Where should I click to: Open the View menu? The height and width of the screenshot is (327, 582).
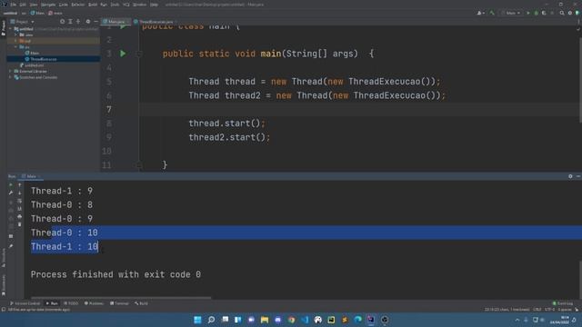coord(34,5)
